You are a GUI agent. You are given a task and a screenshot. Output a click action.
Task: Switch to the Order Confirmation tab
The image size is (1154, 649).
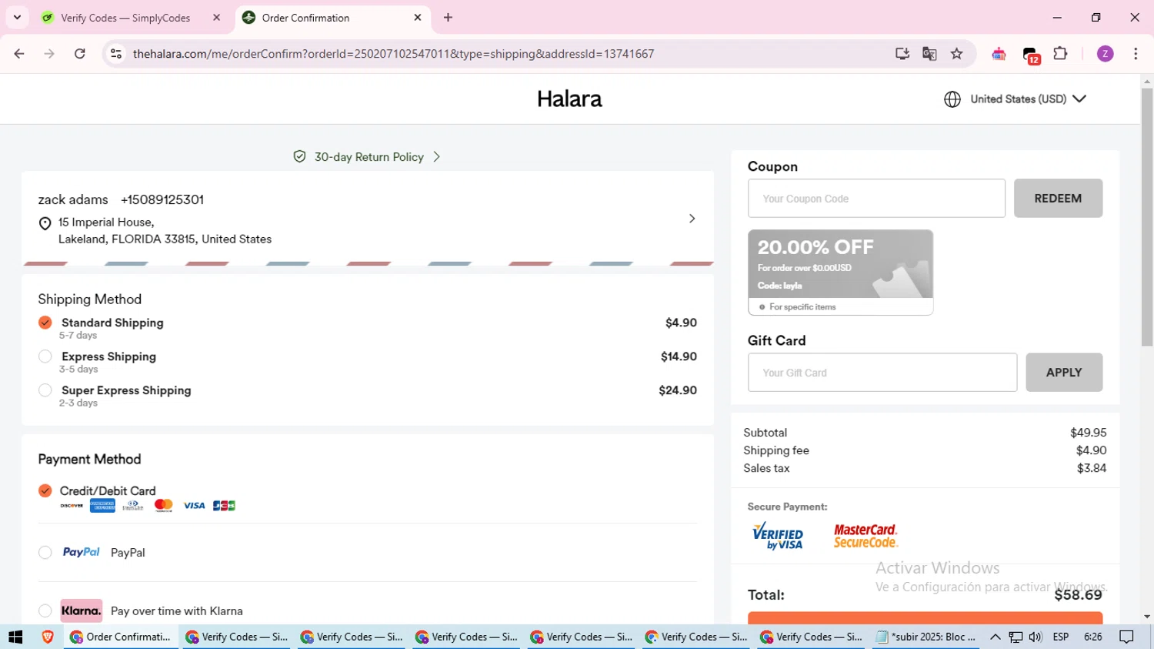click(x=332, y=18)
